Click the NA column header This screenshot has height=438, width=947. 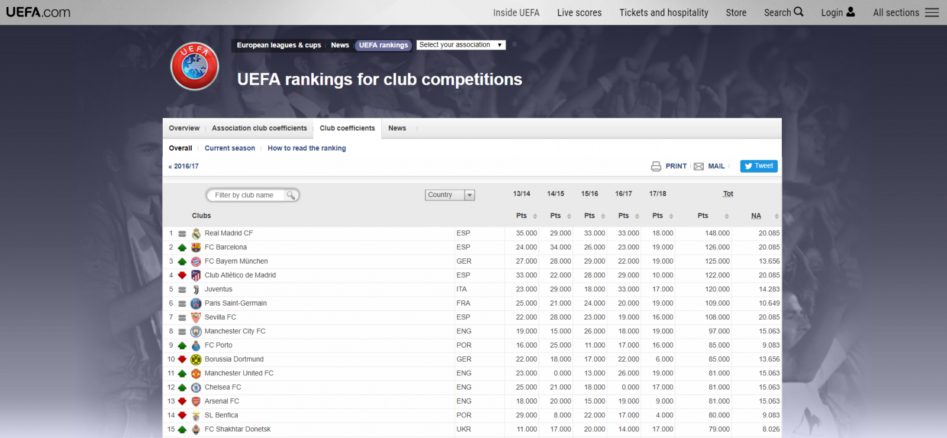point(756,216)
